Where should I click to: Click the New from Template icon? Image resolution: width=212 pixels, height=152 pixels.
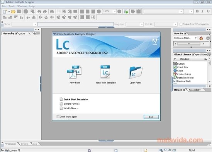click(x=105, y=72)
